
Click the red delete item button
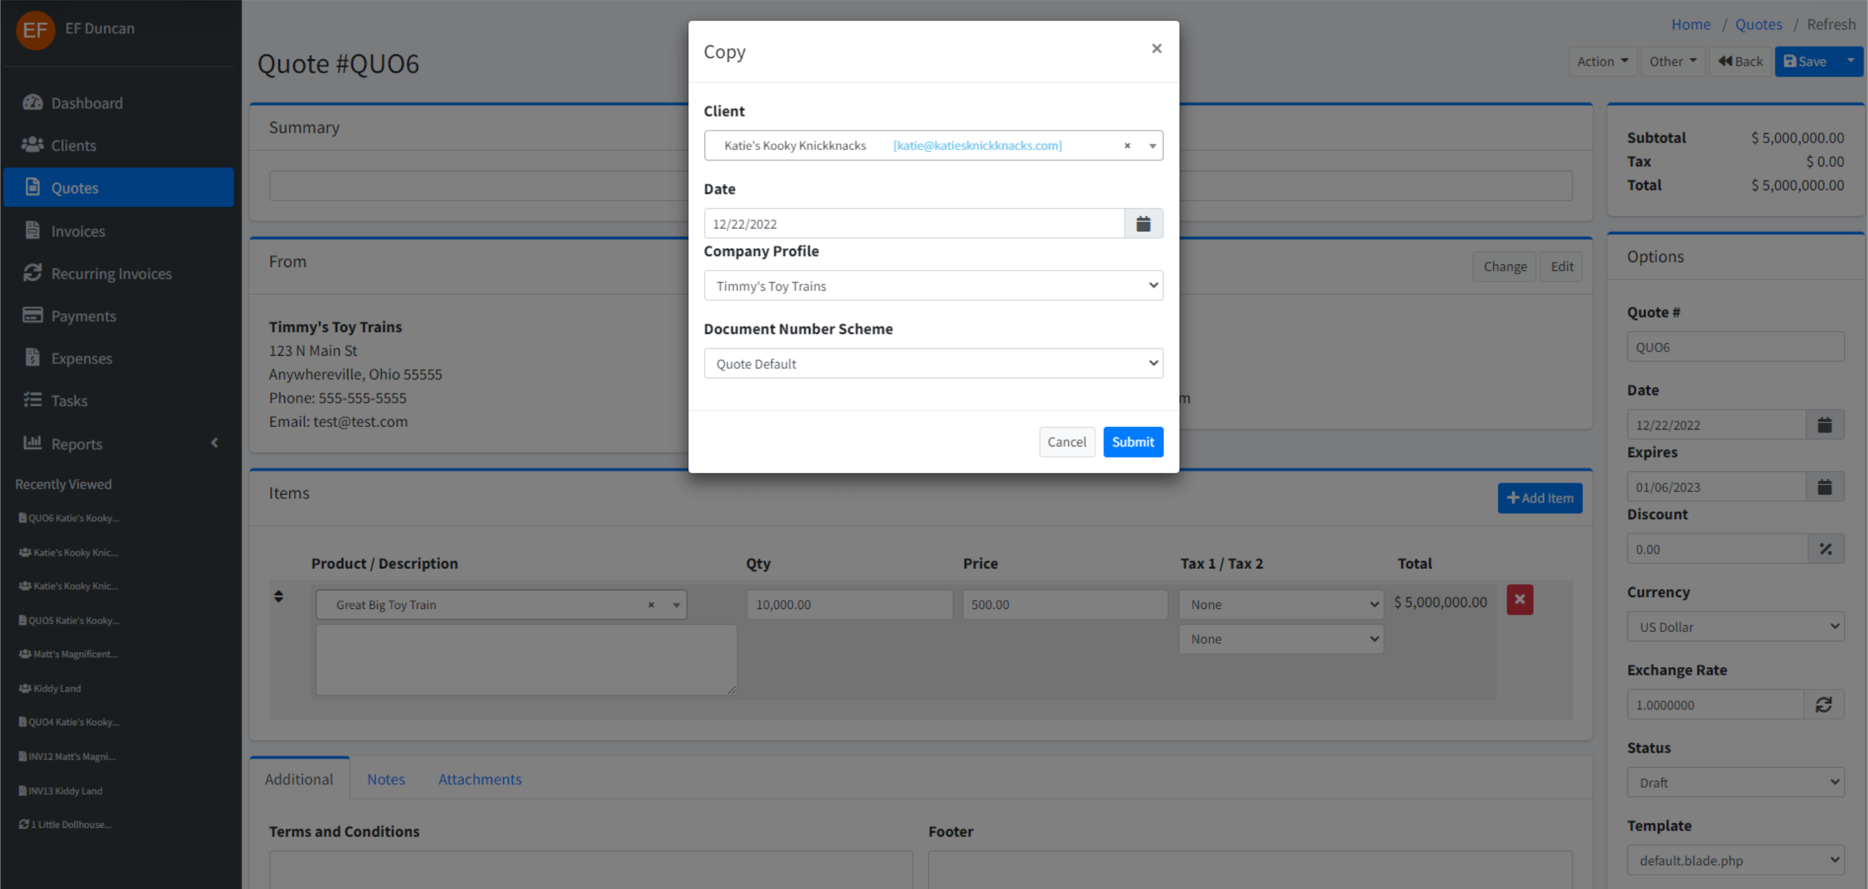point(1519,600)
